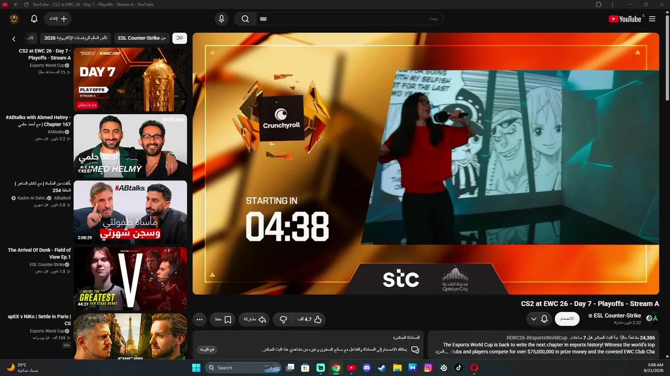Open the live chat panel button
The width and height of the screenshot is (670, 376).
(x=208, y=349)
